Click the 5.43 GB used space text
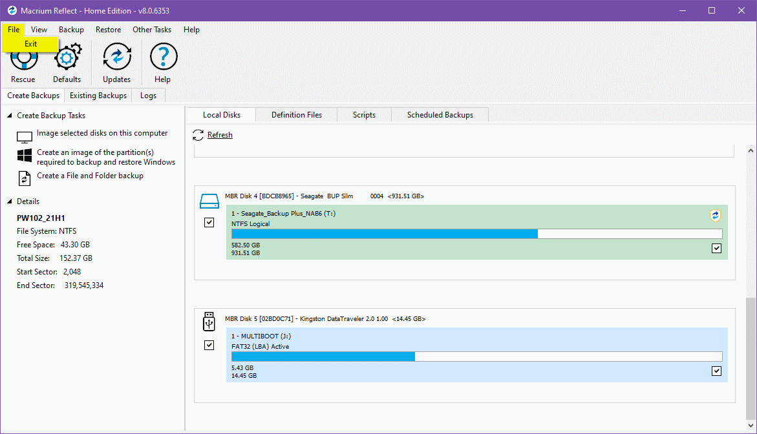Image resolution: width=757 pixels, height=434 pixels. click(242, 367)
